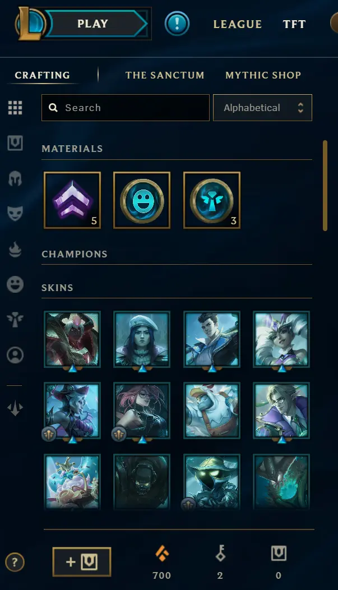The image size is (338, 590).
Task: Click the loot list vertical scrollbar
Action: tap(325, 186)
